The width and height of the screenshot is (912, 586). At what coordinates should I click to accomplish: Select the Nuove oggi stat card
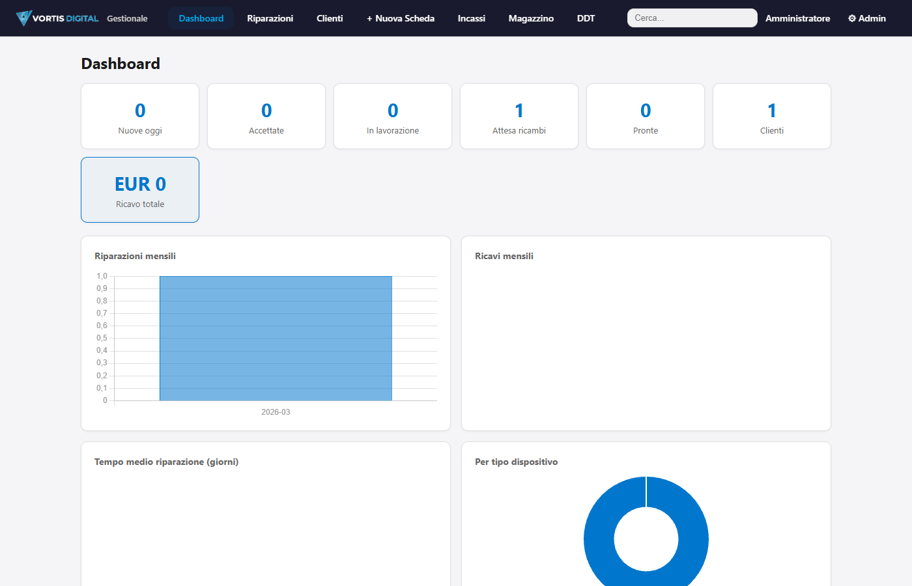139,116
